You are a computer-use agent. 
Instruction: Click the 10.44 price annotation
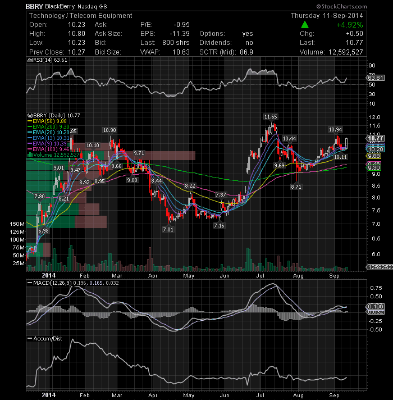(x=290, y=139)
